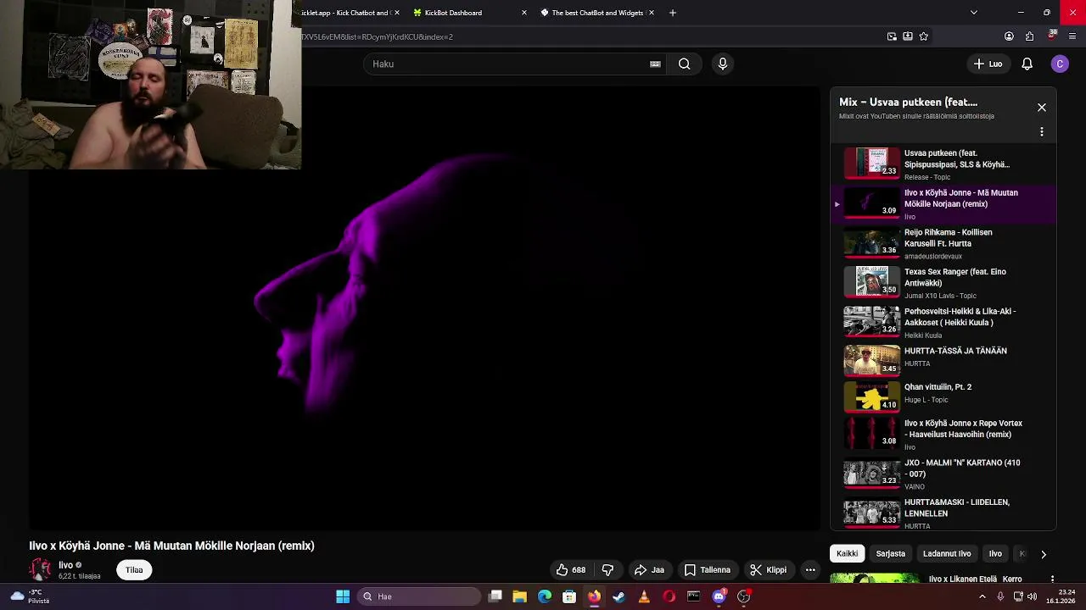The height and width of the screenshot is (610, 1086).
Task: Play Reijo Rihkama - Koillisen Karuselli
Action: pyautogui.click(x=943, y=243)
